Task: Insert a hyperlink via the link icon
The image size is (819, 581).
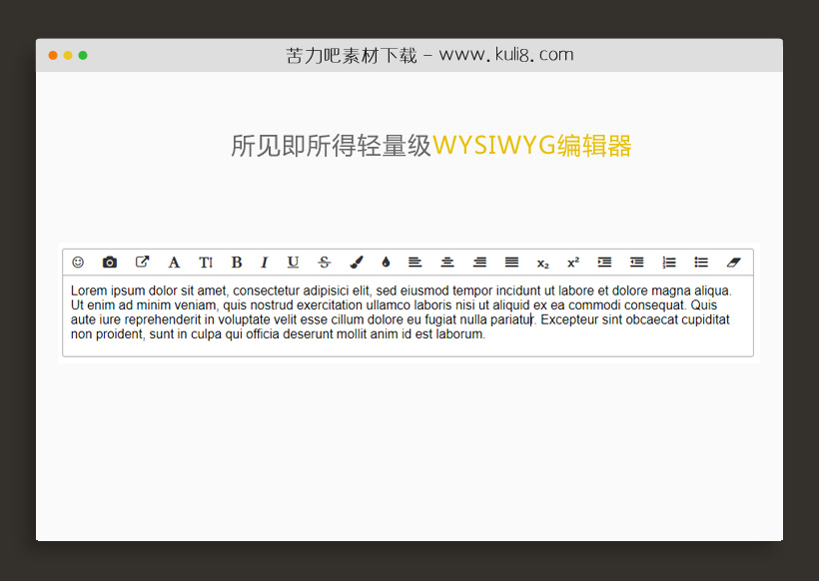Action: [142, 262]
